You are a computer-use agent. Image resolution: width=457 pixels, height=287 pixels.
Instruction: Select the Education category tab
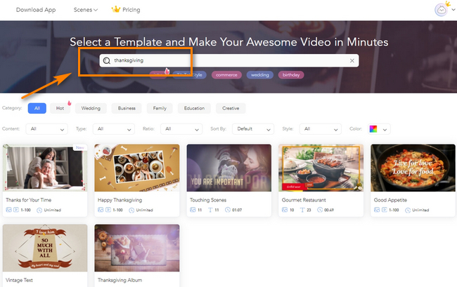(194, 108)
